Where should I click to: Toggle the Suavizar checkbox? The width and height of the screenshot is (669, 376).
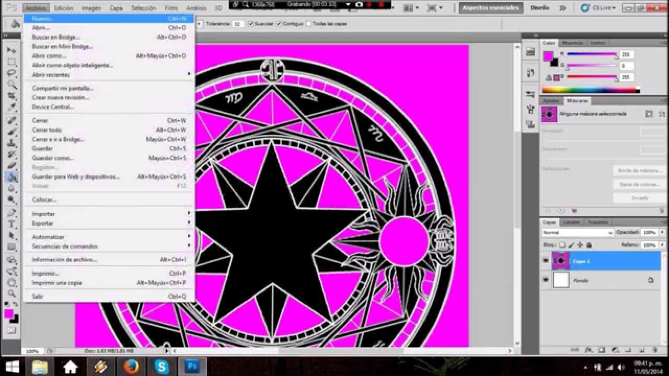point(251,24)
